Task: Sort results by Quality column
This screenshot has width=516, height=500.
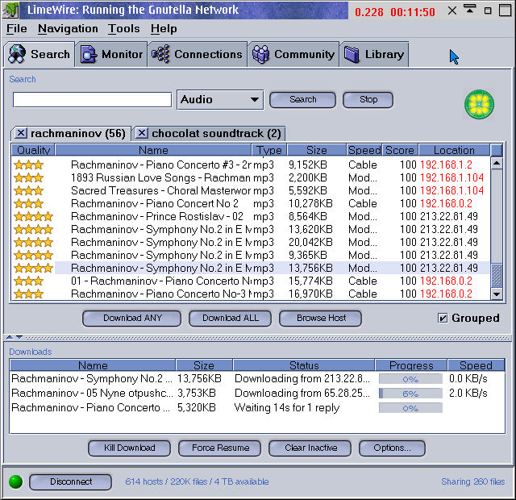Action: [33, 150]
